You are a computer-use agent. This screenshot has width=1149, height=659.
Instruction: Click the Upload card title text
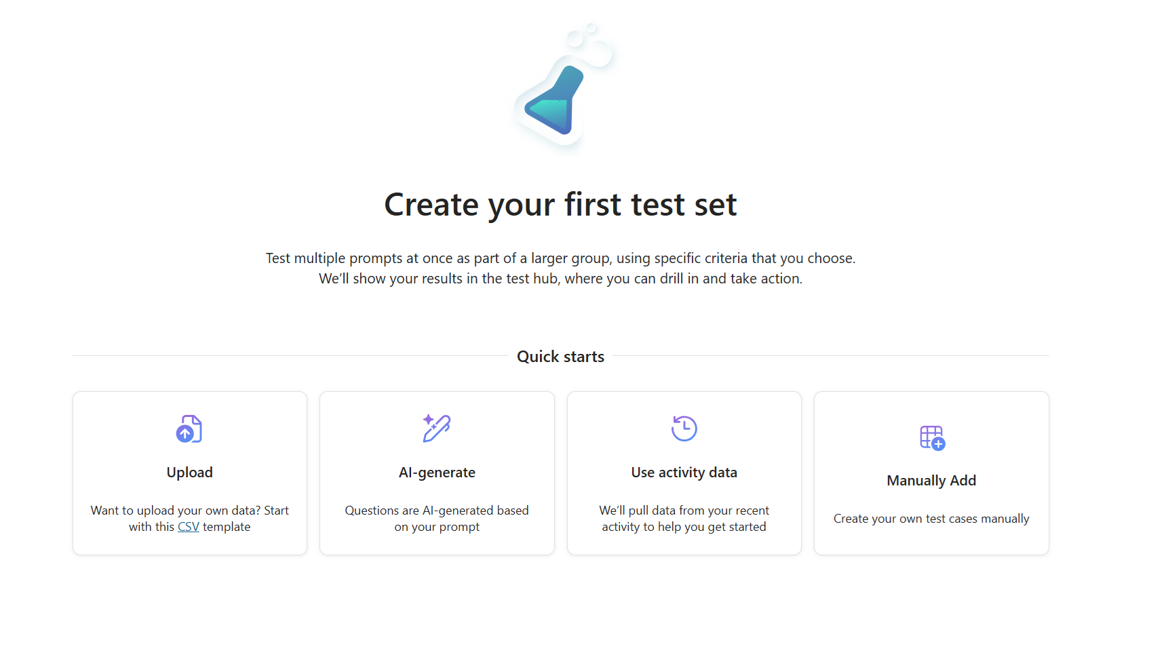click(x=189, y=472)
